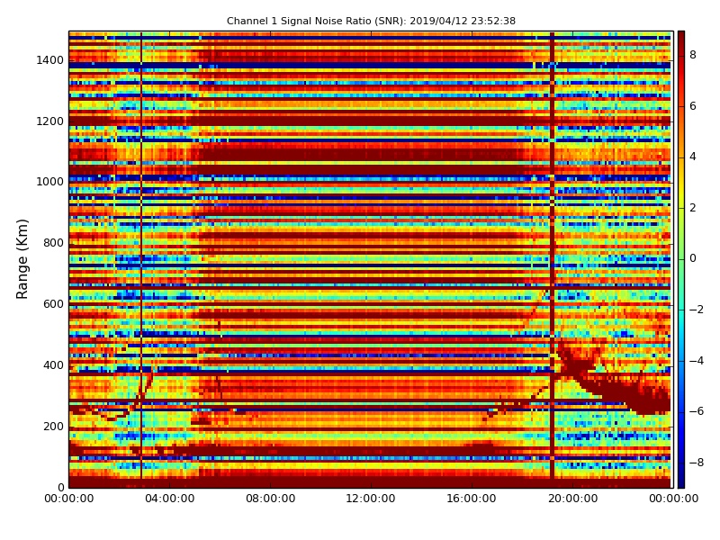Click the colorbar label 2
The image size is (720, 540).
tap(692, 208)
